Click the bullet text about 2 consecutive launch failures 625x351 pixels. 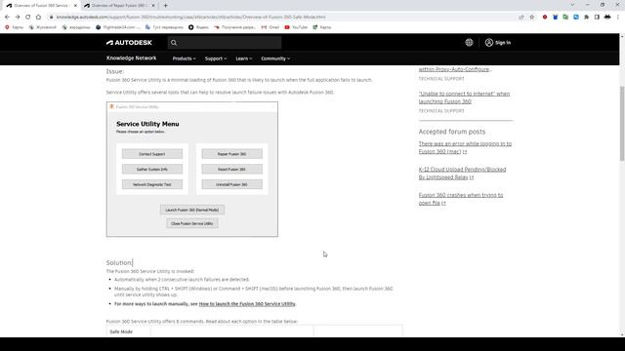point(182,280)
